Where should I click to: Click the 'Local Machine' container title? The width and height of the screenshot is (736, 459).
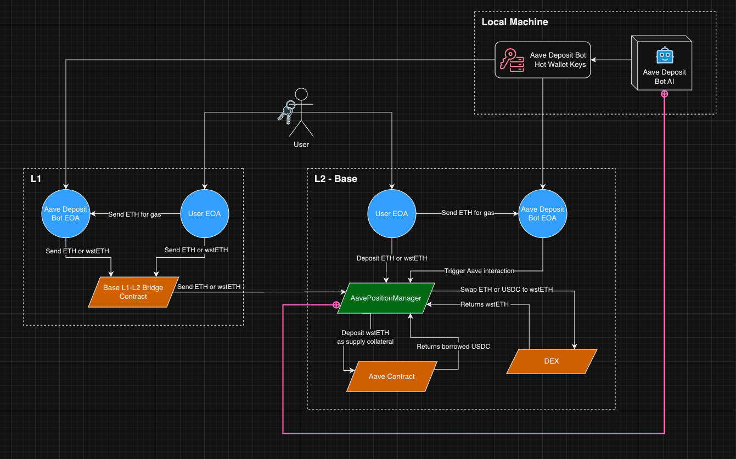515,22
